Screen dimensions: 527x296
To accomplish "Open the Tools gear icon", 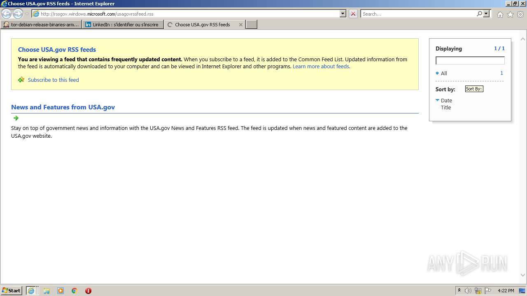I will click(x=520, y=14).
